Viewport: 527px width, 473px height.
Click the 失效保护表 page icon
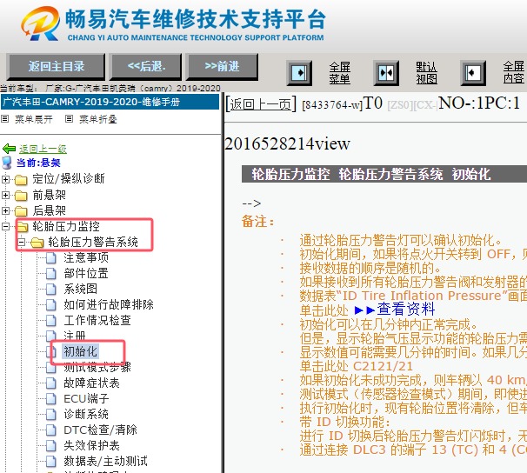pyautogui.click(x=51, y=446)
